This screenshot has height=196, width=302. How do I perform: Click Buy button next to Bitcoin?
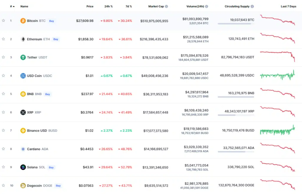click(51, 21)
